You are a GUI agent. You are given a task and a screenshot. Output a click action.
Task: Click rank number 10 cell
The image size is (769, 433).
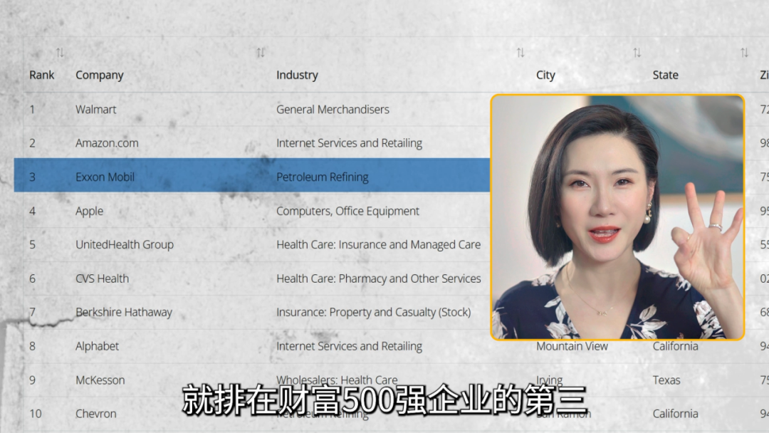click(36, 414)
